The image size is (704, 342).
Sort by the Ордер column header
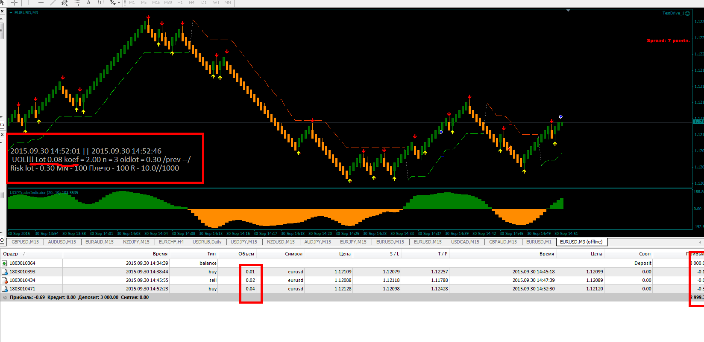coord(32,254)
